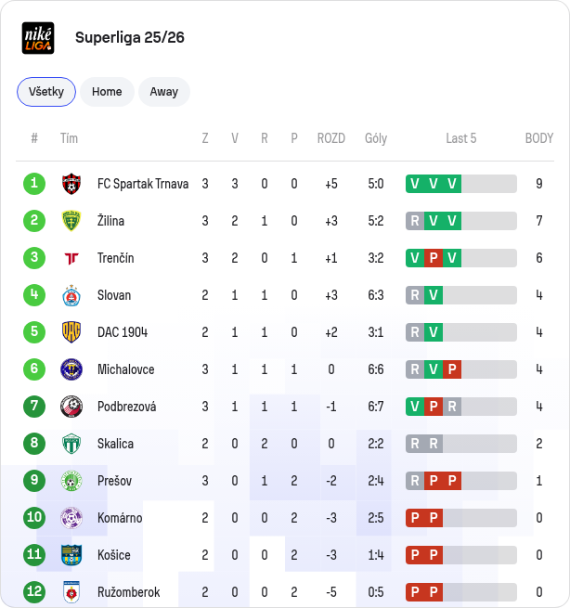Switch to the Home standings tab
This screenshot has width=570, height=608.
pyautogui.click(x=107, y=92)
